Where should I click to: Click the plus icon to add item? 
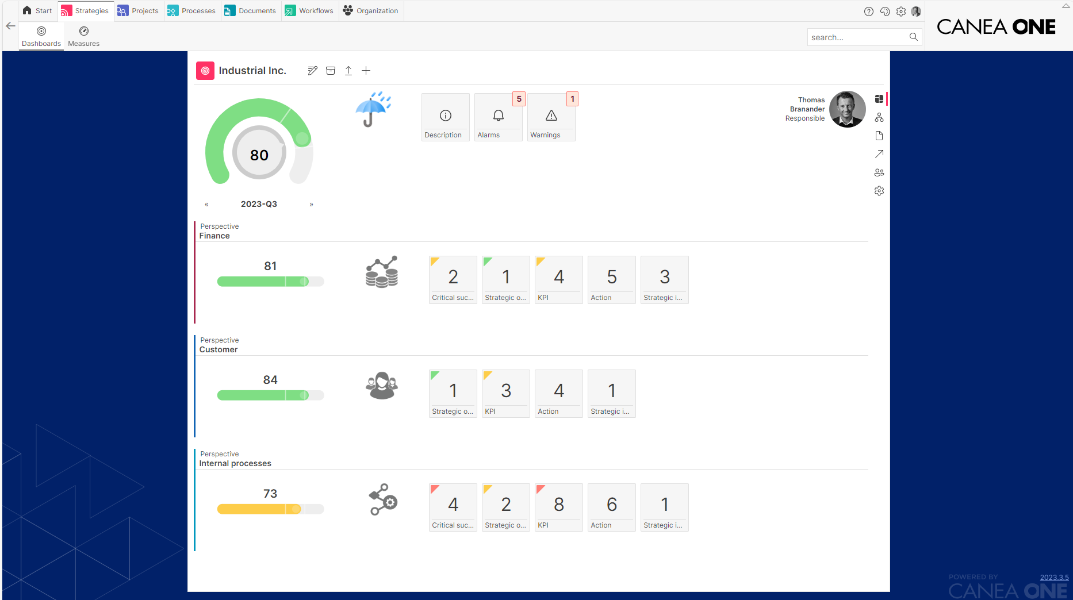click(366, 71)
